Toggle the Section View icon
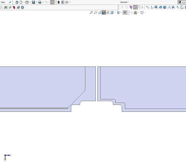 (x=104, y=12)
